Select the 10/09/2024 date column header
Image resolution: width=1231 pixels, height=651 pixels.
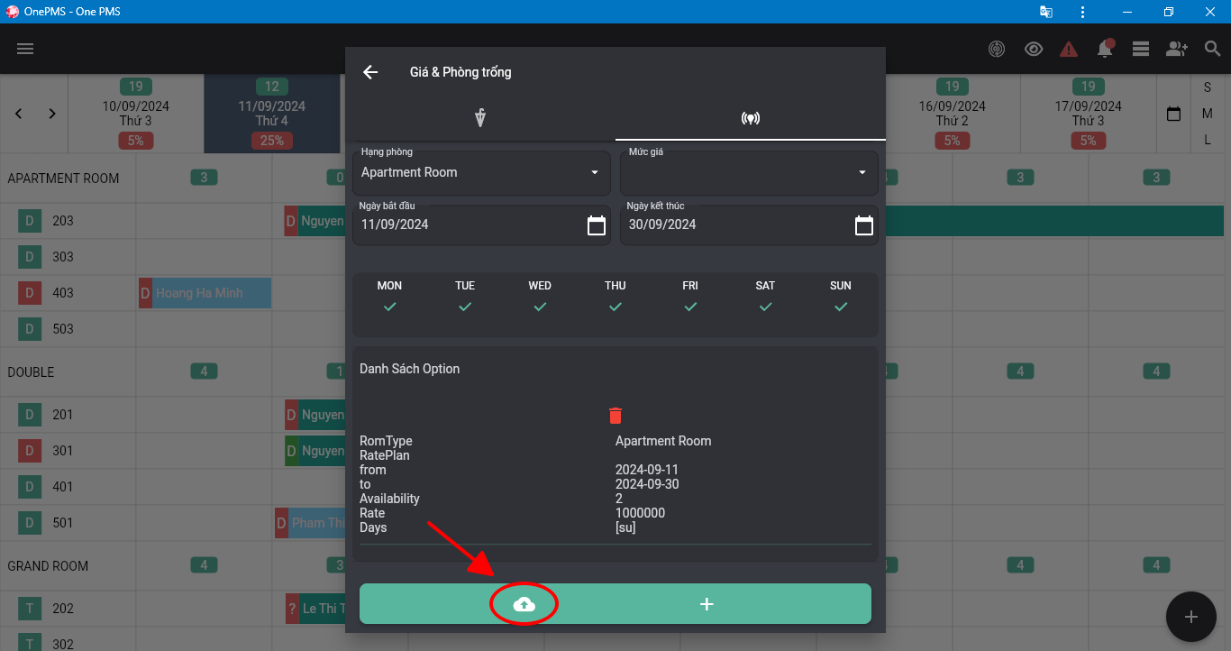click(x=135, y=114)
